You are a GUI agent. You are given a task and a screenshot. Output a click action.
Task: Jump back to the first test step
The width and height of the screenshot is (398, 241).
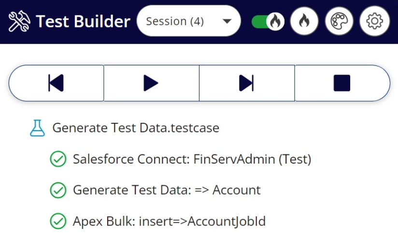(57, 83)
